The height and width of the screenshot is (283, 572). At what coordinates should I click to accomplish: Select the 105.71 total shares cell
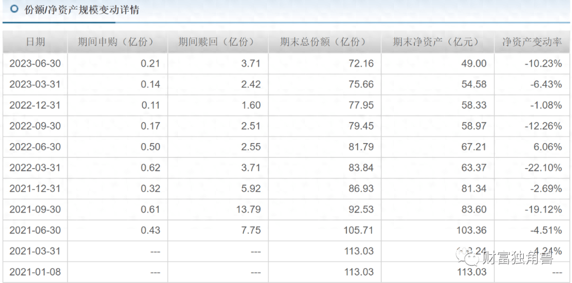coord(359,230)
